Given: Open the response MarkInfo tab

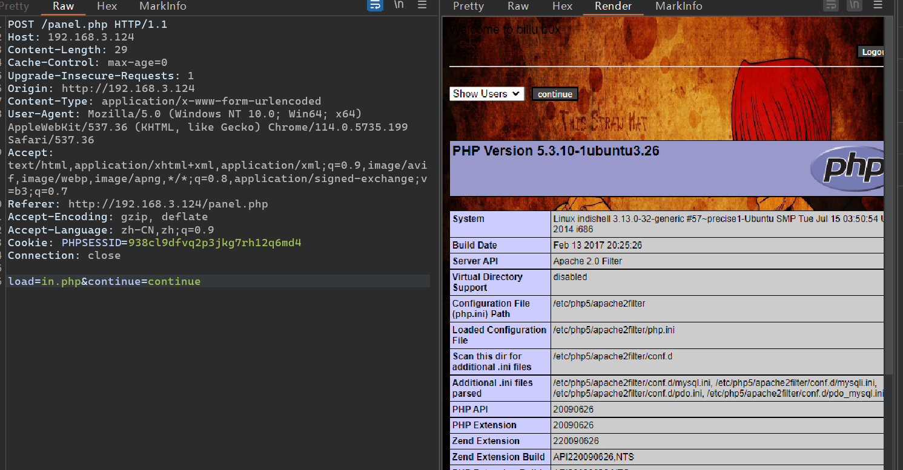Looking at the screenshot, I should 678,6.
